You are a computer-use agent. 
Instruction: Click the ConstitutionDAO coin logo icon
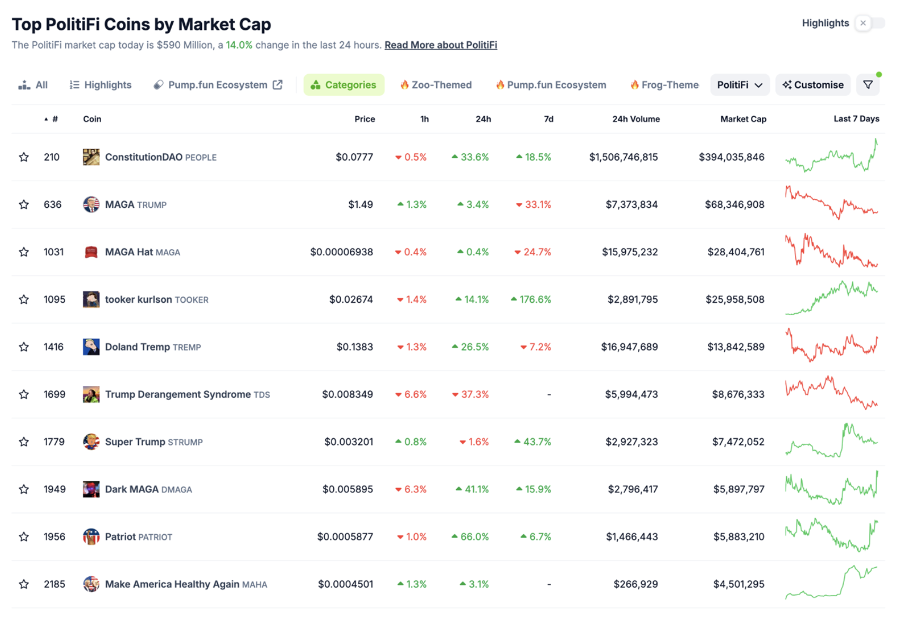coord(91,157)
